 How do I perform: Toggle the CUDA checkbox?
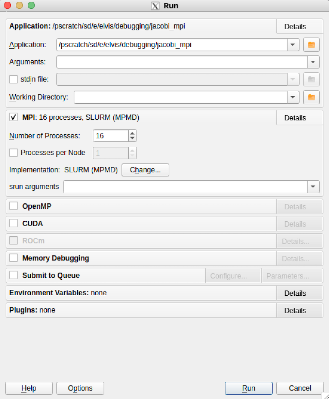coord(14,224)
